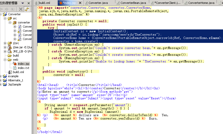
Task: Click the 'public void jspDestroy()' line
Action: click(x=67, y=72)
